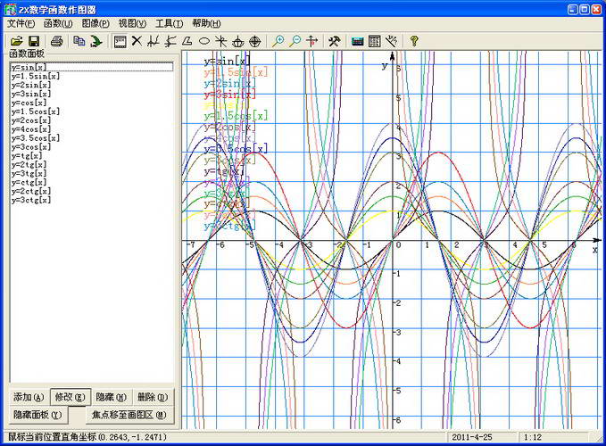Click the ruler measuring tool icon
The width and height of the screenshot is (606, 446).
point(392,41)
